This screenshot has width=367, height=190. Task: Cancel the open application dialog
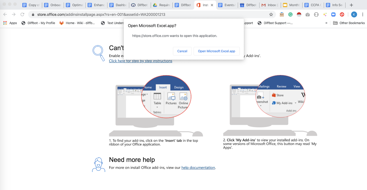click(182, 51)
